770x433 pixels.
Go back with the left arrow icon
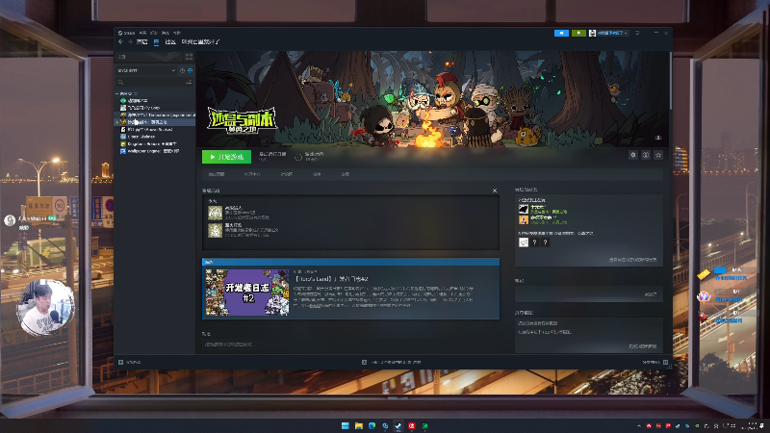coord(121,42)
